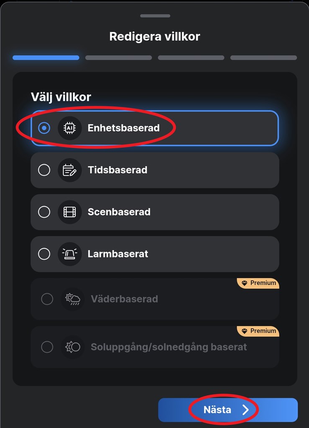Click the Väderbaserad weather cloud icon
Screen dimensions: 309x428
click(x=72, y=299)
